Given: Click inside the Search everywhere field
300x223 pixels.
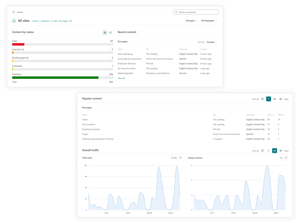Looking at the screenshot, I should coord(196,12).
